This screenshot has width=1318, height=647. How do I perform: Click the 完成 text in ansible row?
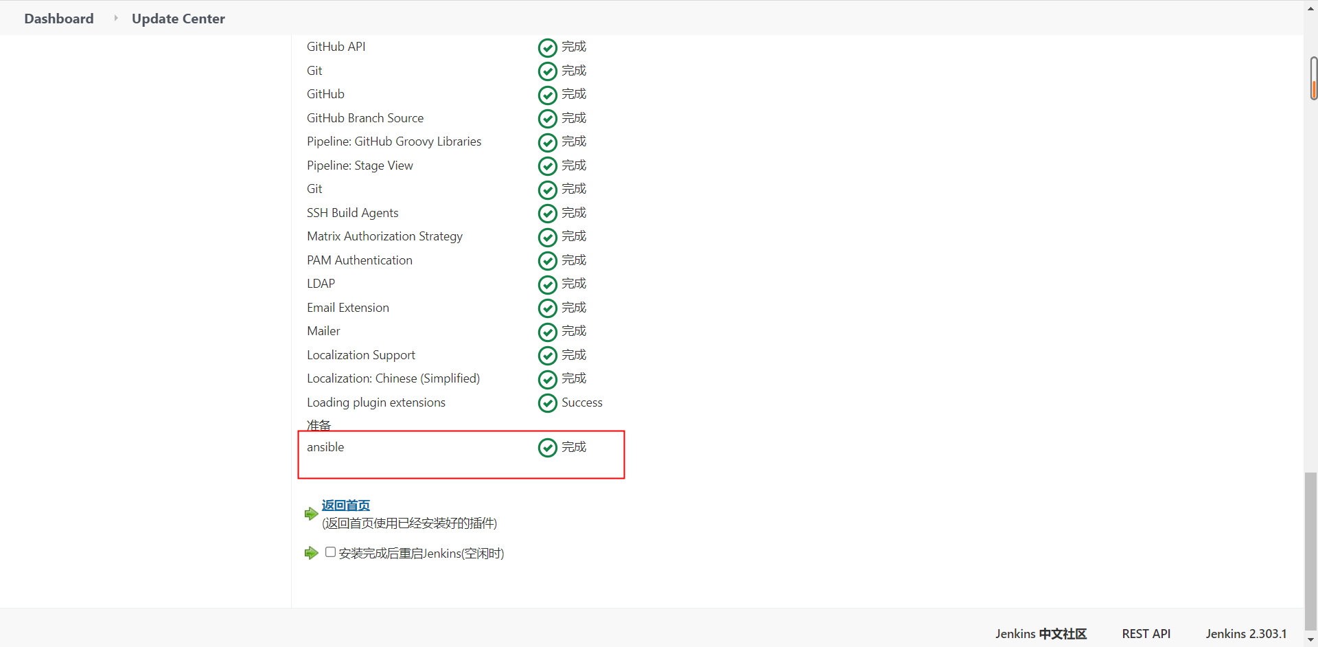(x=574, y=447)
